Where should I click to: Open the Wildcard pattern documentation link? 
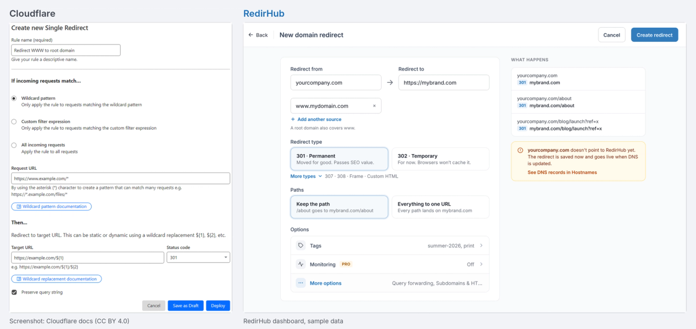pos(51,207)
